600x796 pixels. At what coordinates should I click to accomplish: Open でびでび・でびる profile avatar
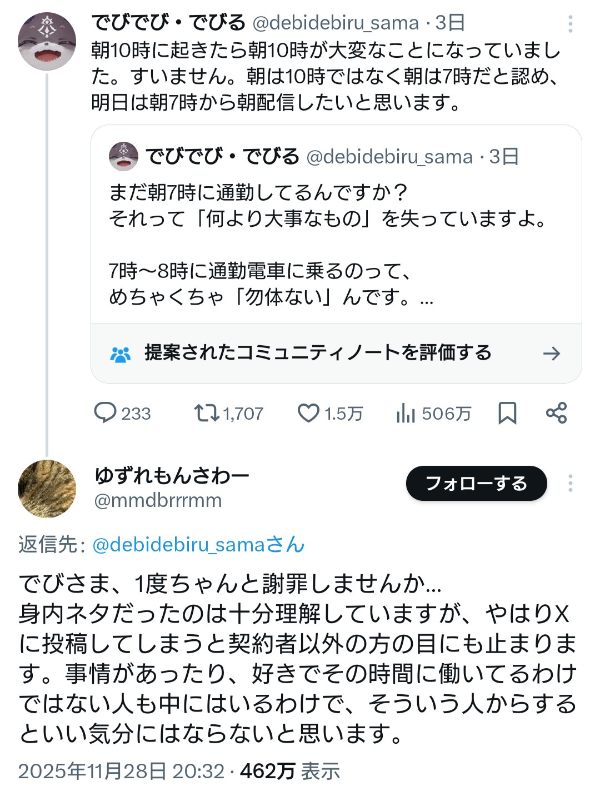47,42
